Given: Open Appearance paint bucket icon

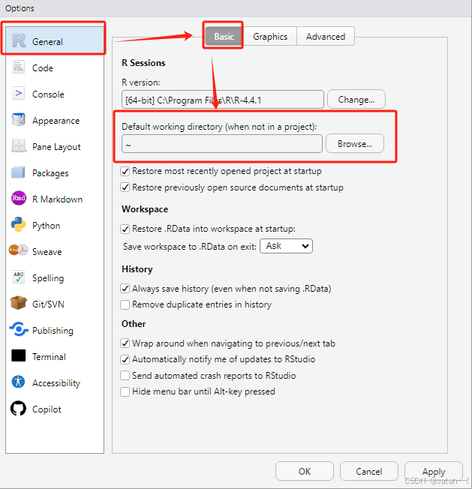Looking at the screenshot, I should pyautogui.click(x=19, y=120).
